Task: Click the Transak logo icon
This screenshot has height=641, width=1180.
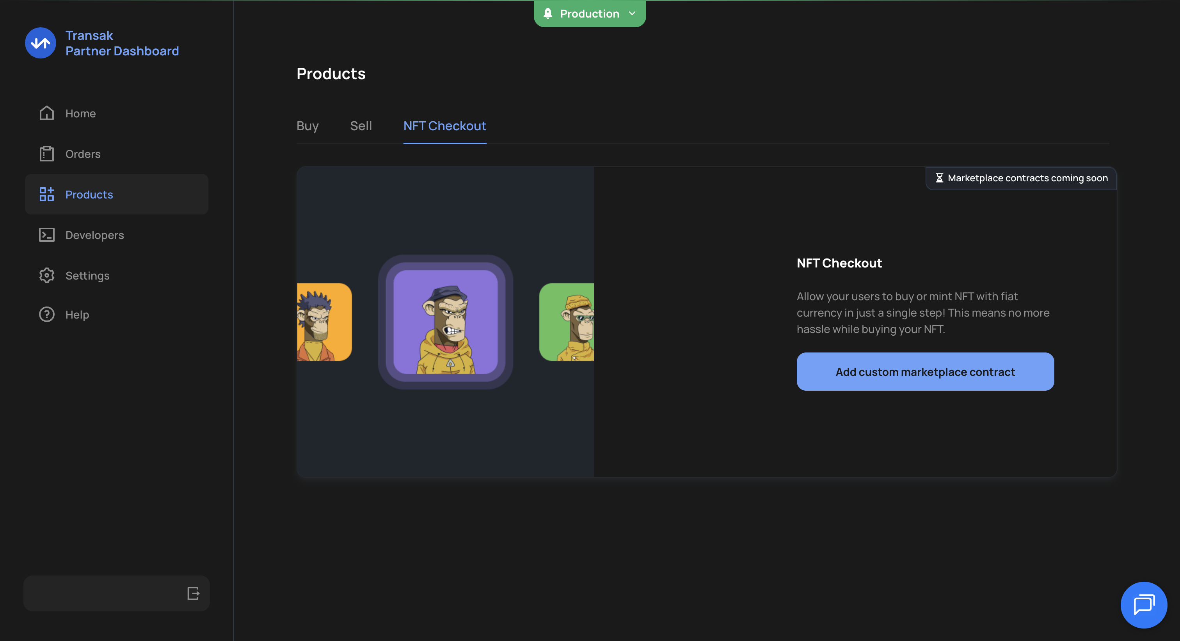Action: pos(40,43)
